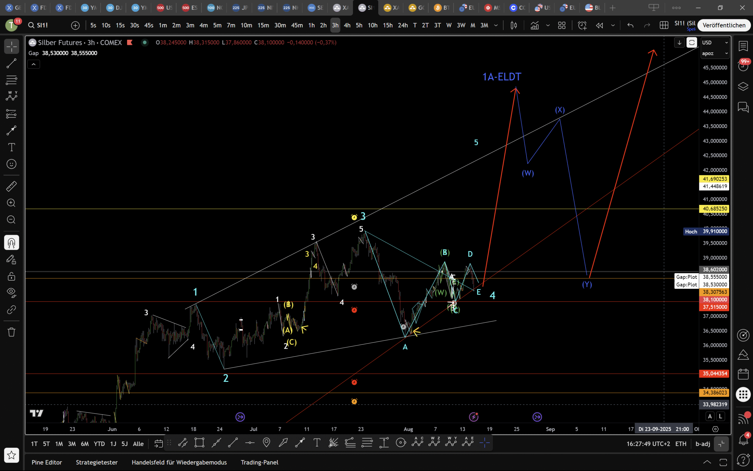Toggle hide all drawings eye icon

(11, 292)
